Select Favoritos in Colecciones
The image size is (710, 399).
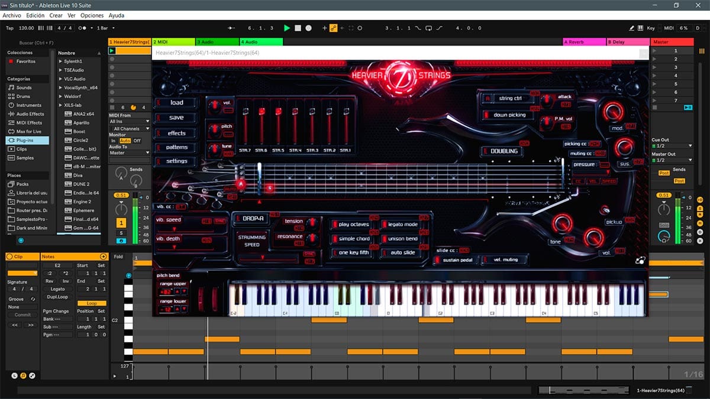pyautogui.click(x=25, y=61)
